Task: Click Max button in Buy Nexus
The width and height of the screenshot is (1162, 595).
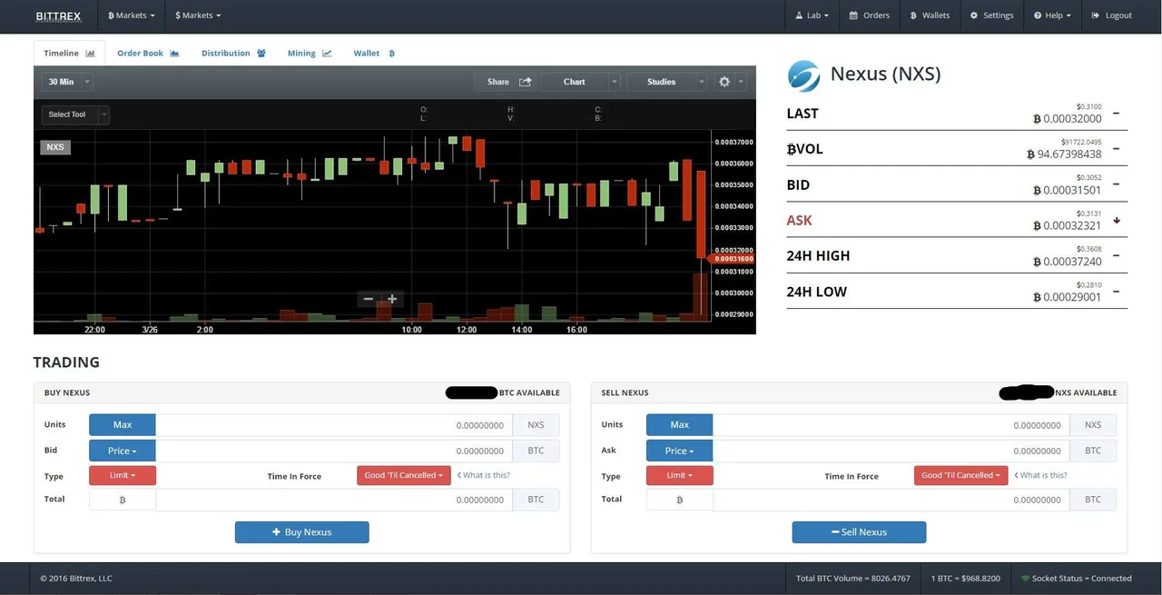Action: (123, 425)
